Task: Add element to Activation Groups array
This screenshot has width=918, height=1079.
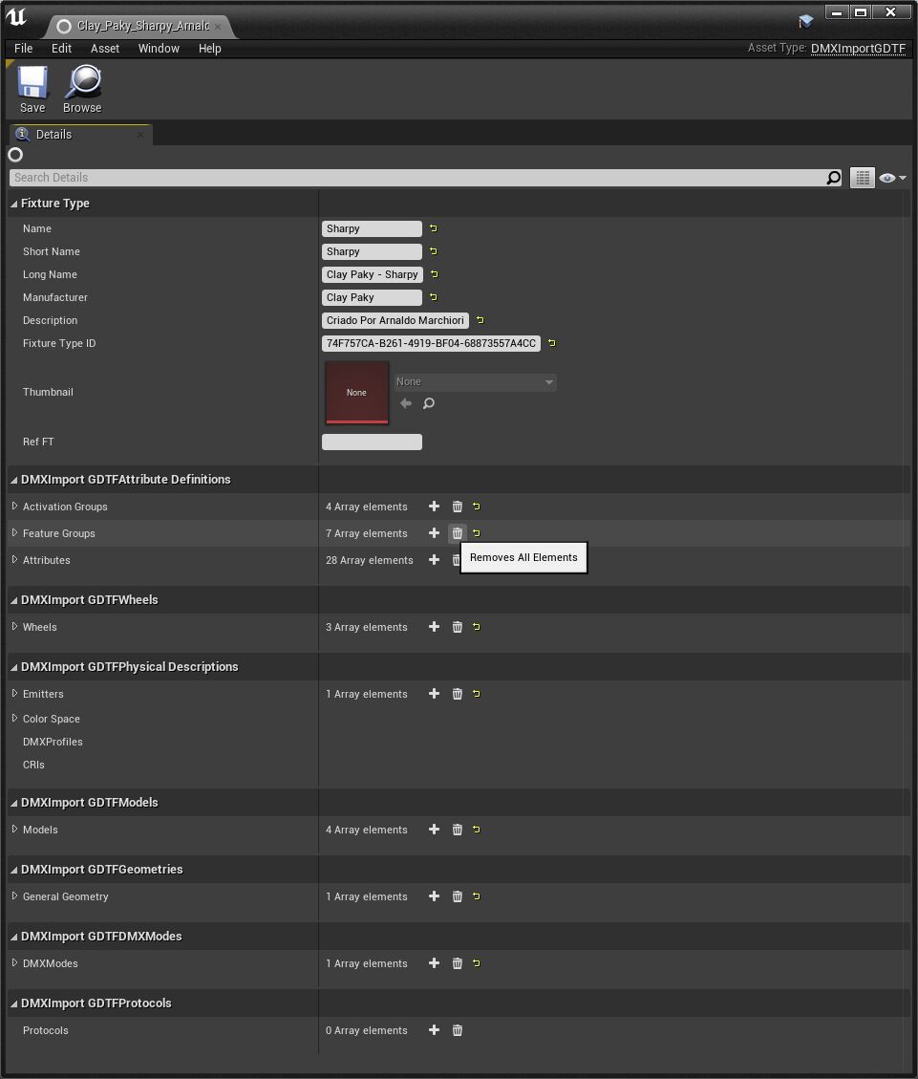Action: tap(434, 507)
